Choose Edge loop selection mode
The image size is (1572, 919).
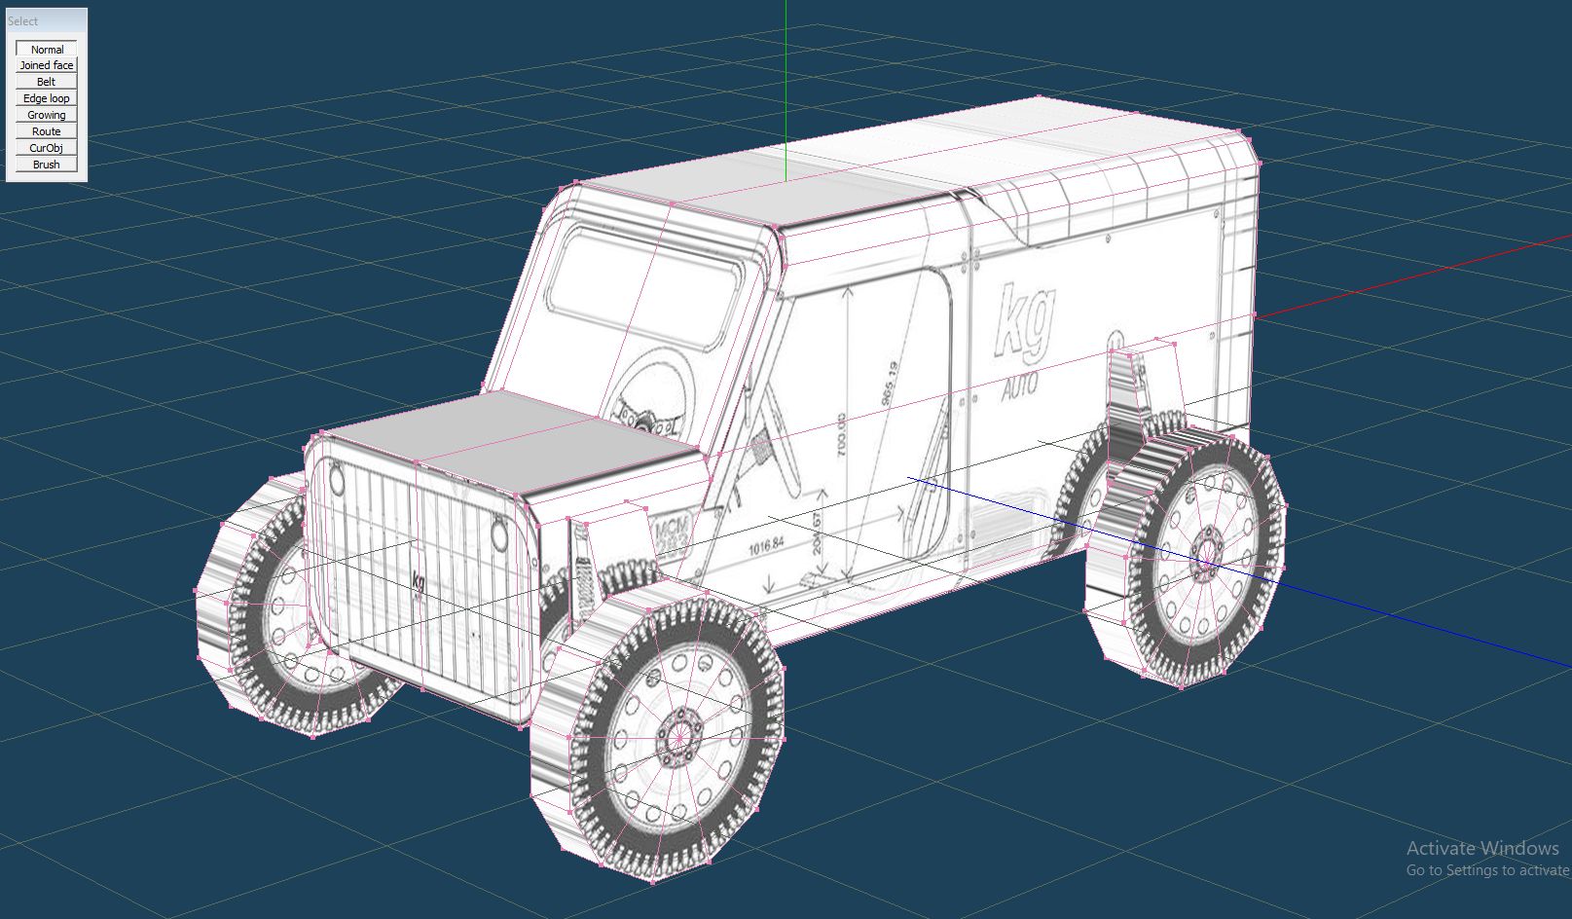point(47,98)
